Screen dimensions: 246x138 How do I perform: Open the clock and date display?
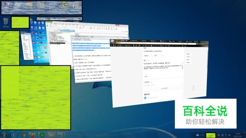(x=238, y=135)
